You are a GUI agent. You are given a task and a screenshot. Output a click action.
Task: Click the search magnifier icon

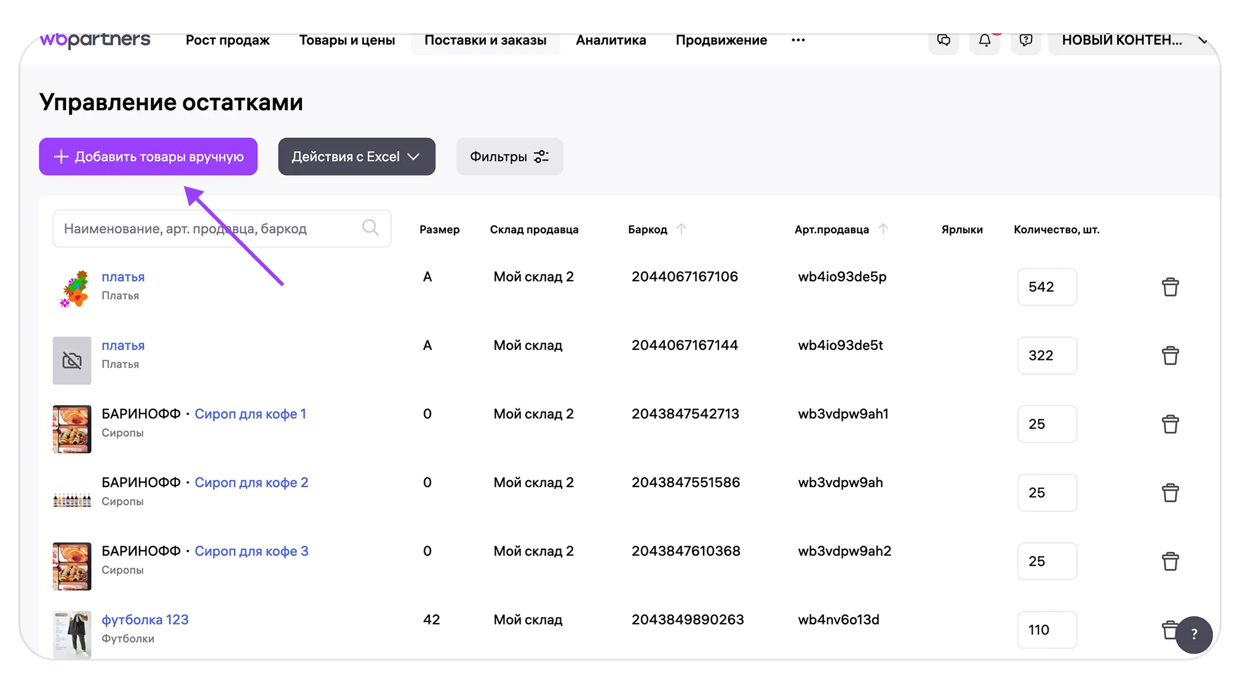point(370,228)
